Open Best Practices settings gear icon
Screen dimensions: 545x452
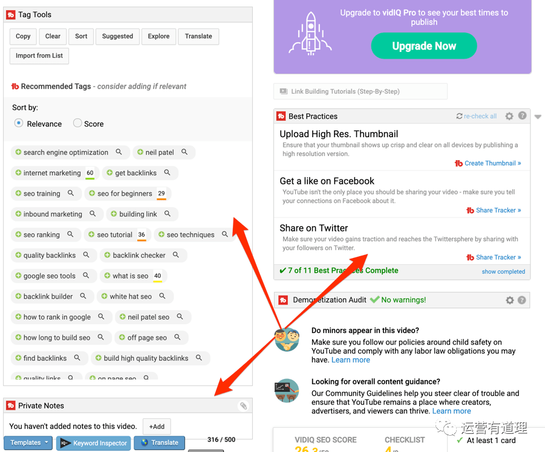point(509,116)
